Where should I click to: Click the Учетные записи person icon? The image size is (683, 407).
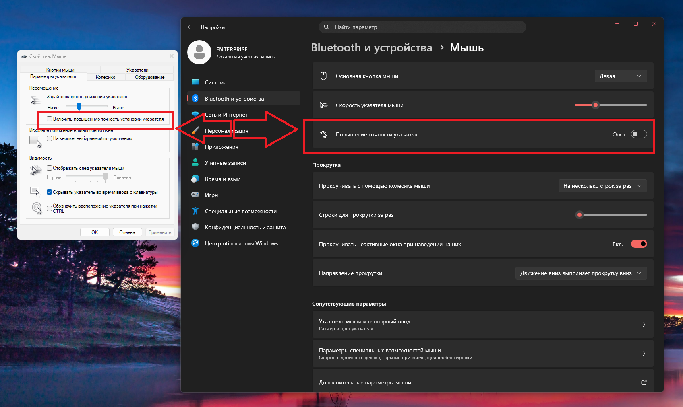(195, 163)
